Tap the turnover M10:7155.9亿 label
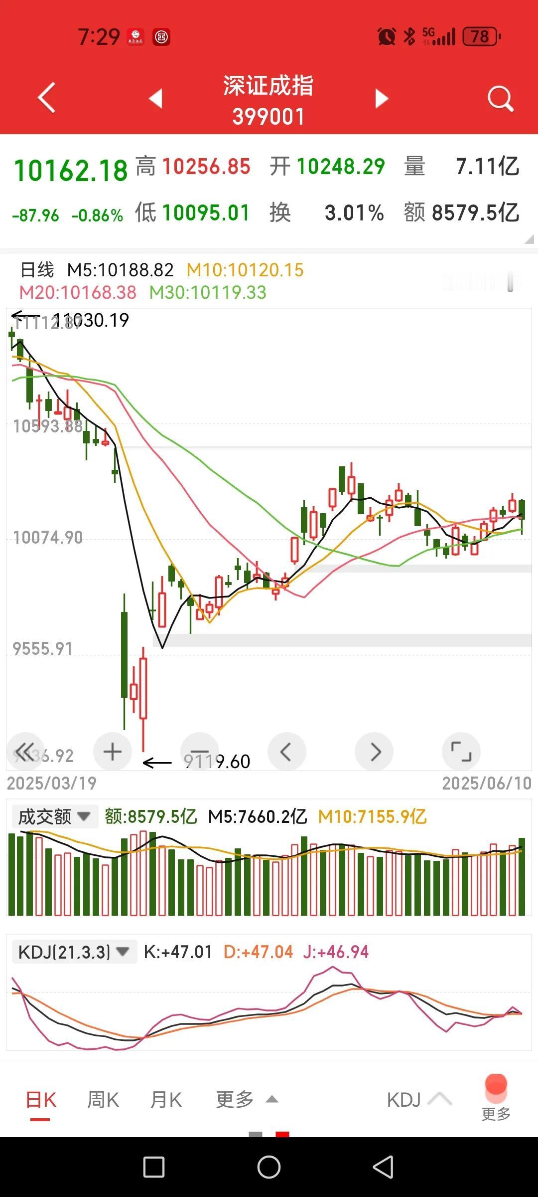 click(373, 816)
